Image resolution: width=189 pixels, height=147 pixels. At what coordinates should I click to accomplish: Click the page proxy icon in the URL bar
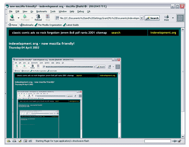click(57, 18)
